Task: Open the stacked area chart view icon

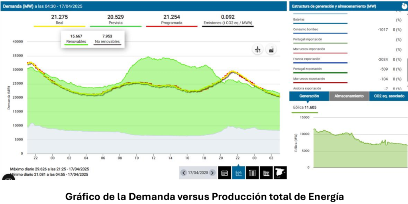Action: [266, 173]
